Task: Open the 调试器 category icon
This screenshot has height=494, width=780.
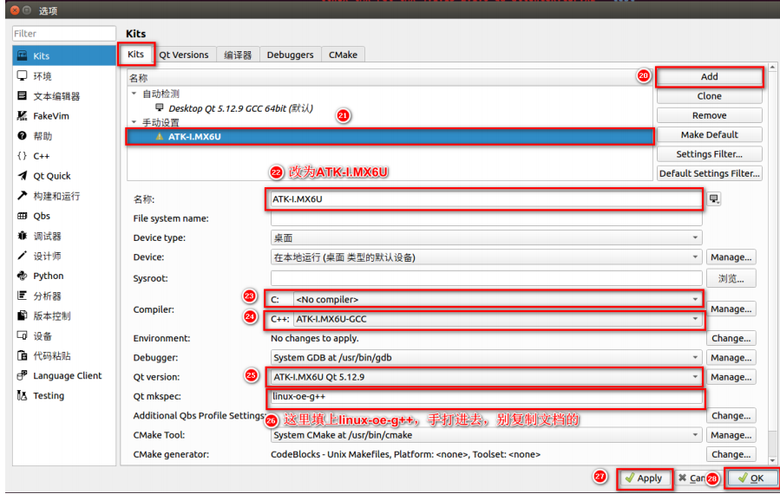Action: point(22,236)
